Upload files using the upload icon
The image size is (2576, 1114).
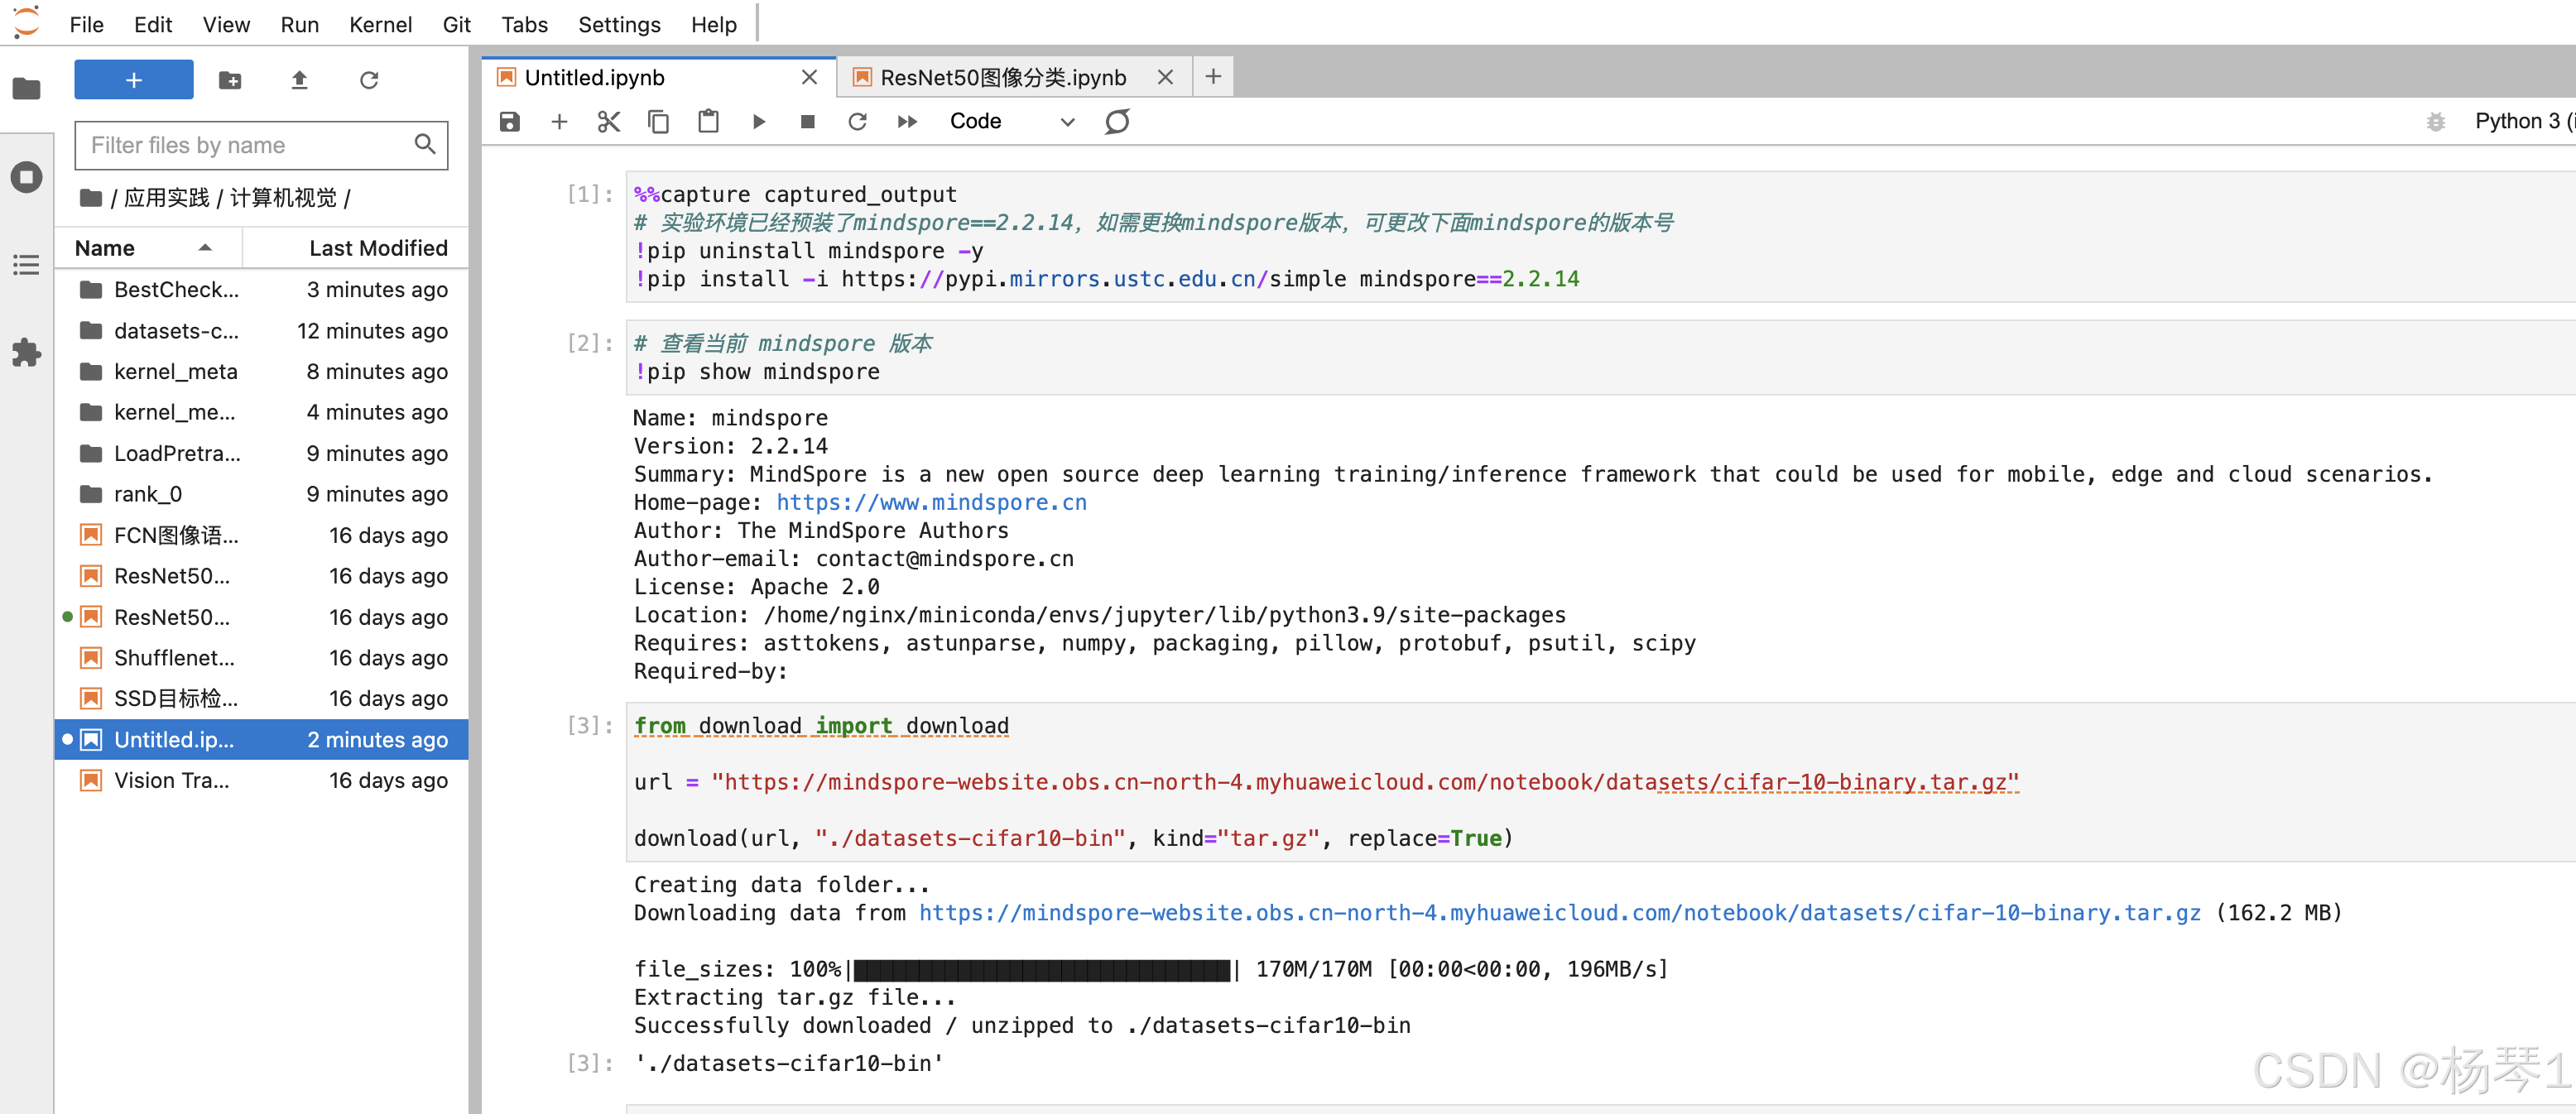(x=299, y=80)
